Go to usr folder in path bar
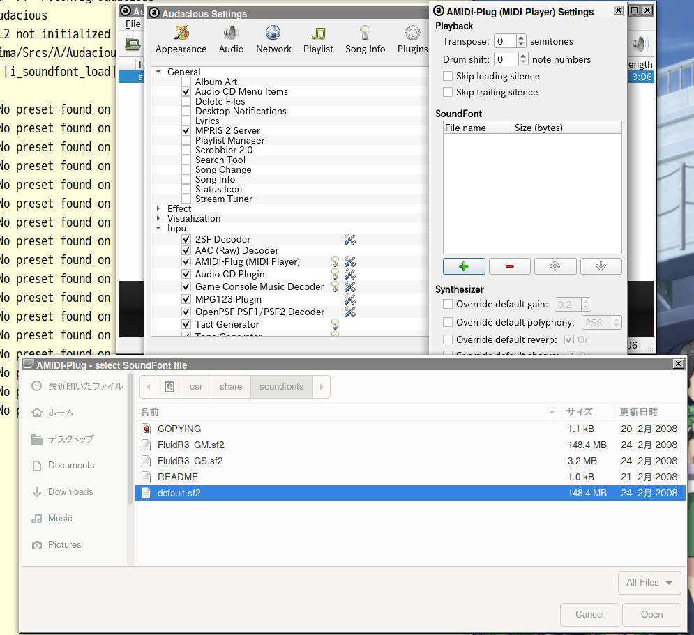The width and height of the screenshot is (694, 635). pyautogui.click(x=196, y=387)
